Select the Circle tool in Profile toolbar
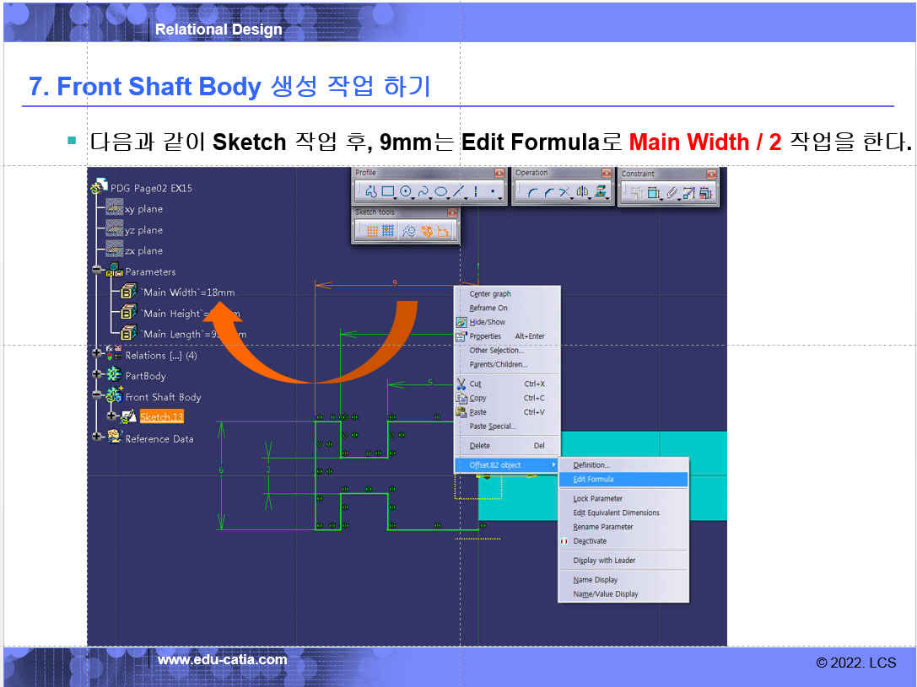The height and width of the screenshot is (687, 917). [406, 192]
